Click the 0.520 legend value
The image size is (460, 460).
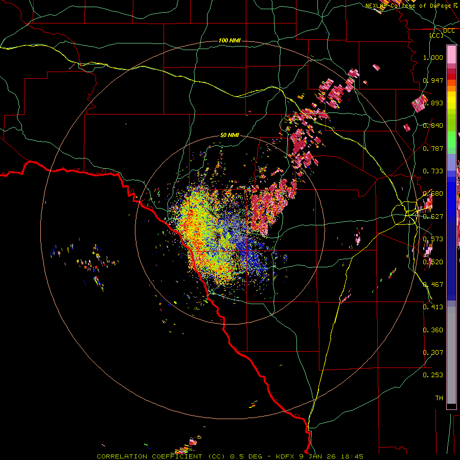coord(433,262)
